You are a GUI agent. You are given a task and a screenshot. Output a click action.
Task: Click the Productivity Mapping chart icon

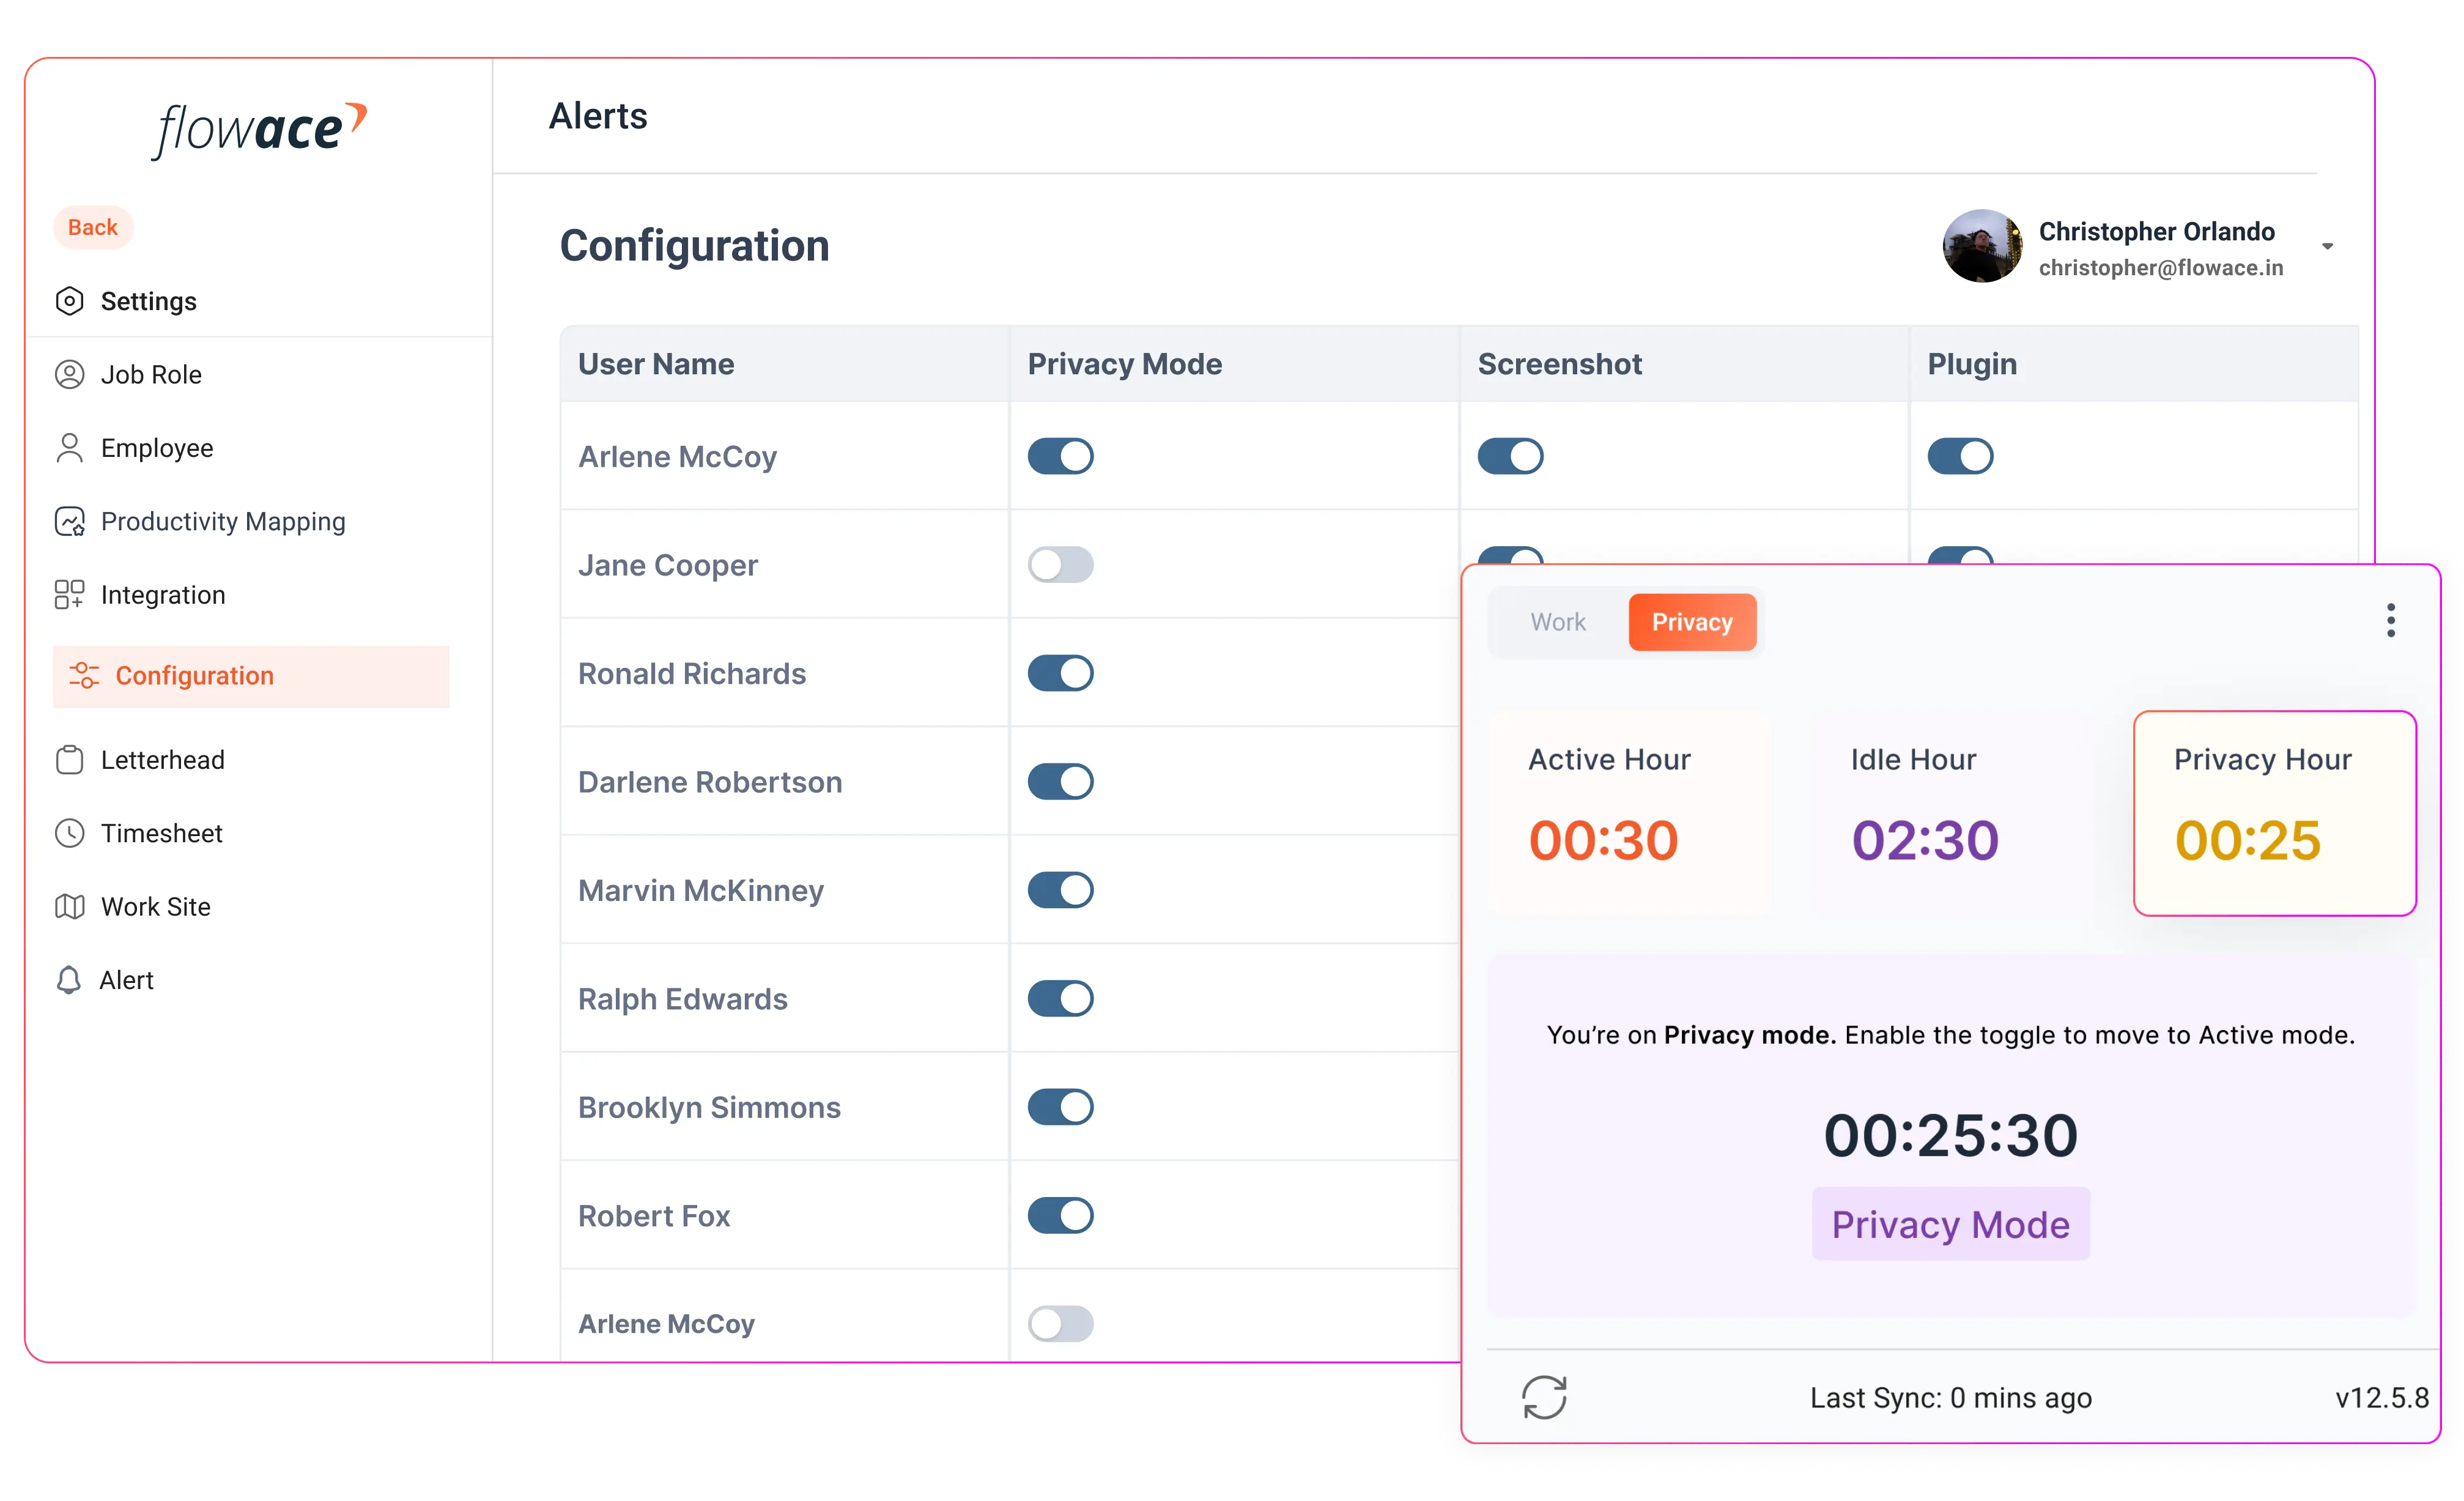pyautogui.click(x=69, y=521)
